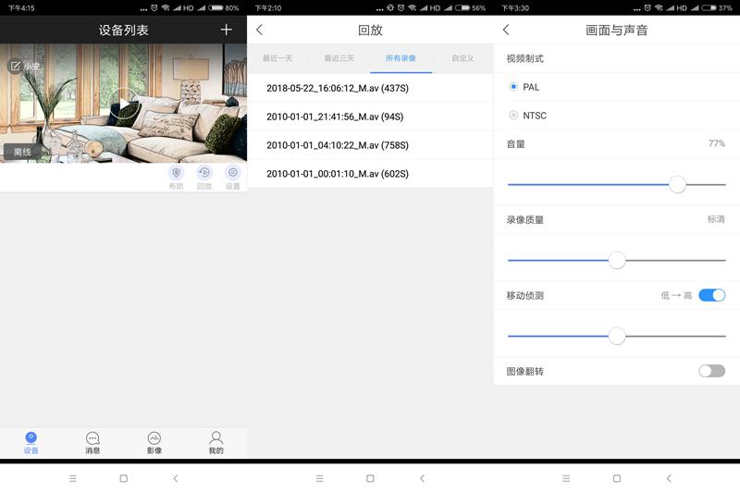
Task: Open recording 2018-05-22_16:06:12_M.av
Action: (370, 88)
